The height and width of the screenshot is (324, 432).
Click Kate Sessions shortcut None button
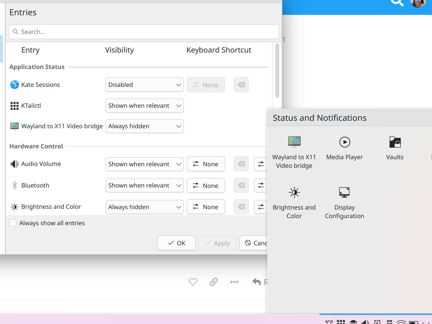coord(206,85)
